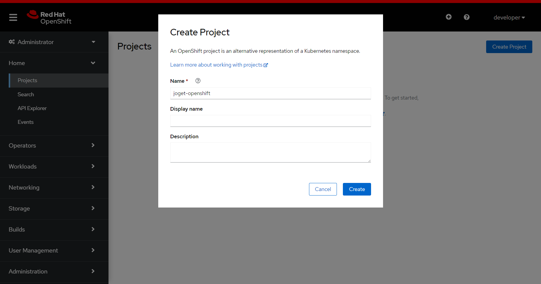Click the Administrator perspective gears icon

pyautogui.click(x=12, y=42)
